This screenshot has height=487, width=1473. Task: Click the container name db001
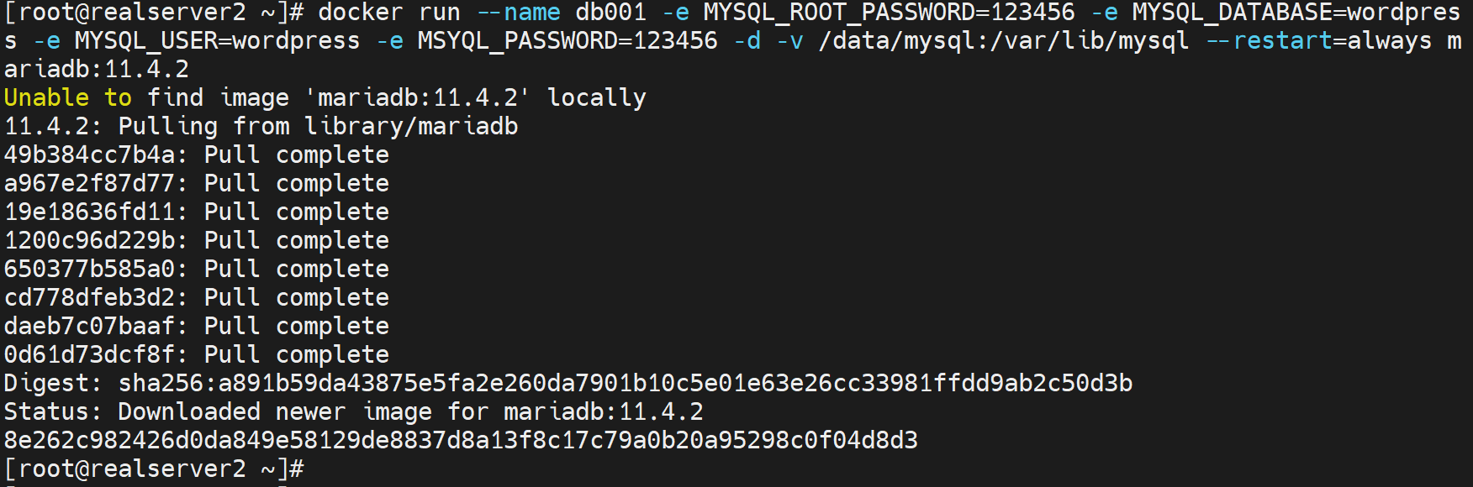click(611, 13)
